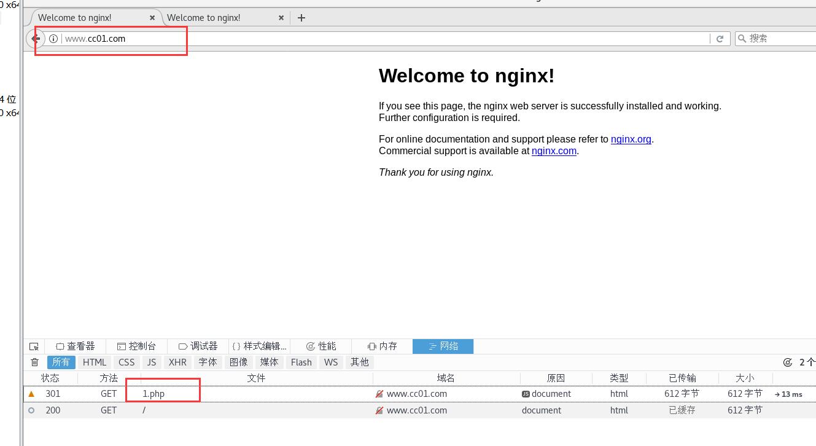Screen dimensions: 816x446
Task: Toggle the JS filter
Action: (152, 362)
